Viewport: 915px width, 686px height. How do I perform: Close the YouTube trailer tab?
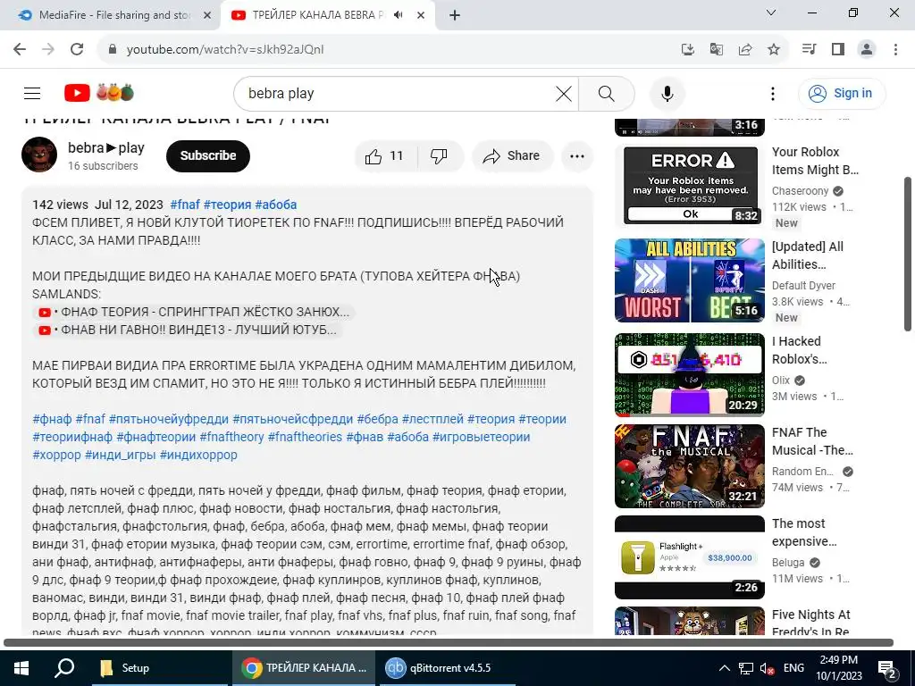point(421,15)
